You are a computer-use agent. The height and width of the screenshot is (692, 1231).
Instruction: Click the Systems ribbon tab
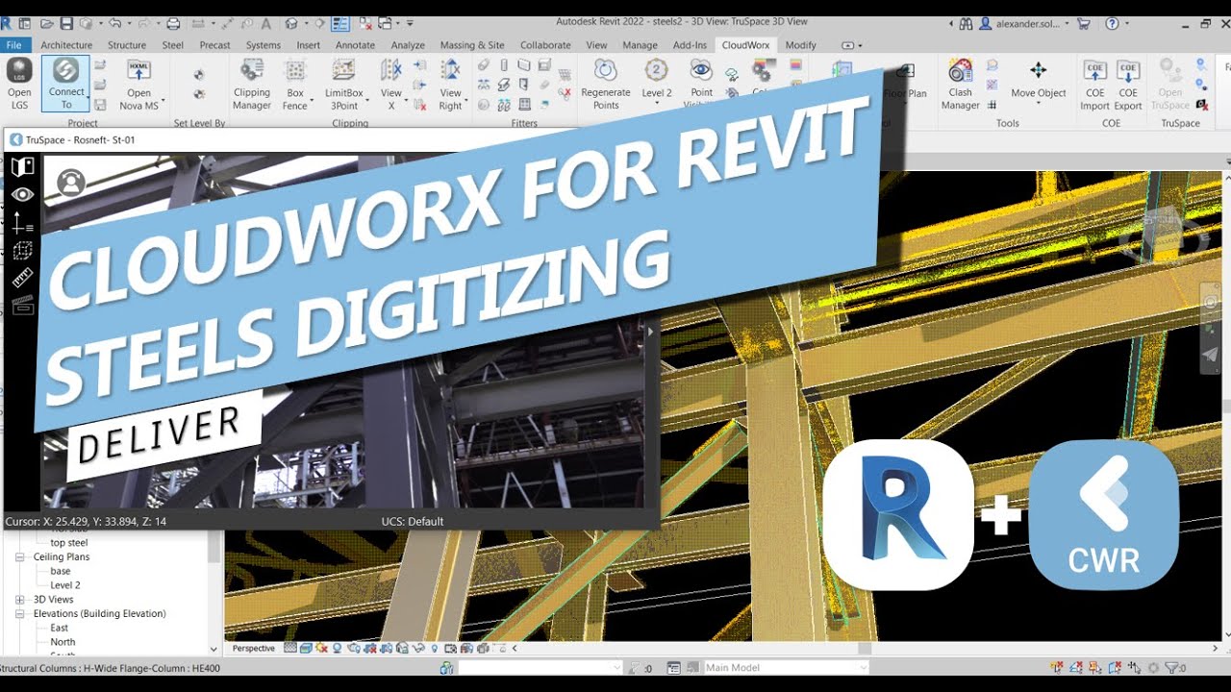pyautogui.click(x=264, y=45)
